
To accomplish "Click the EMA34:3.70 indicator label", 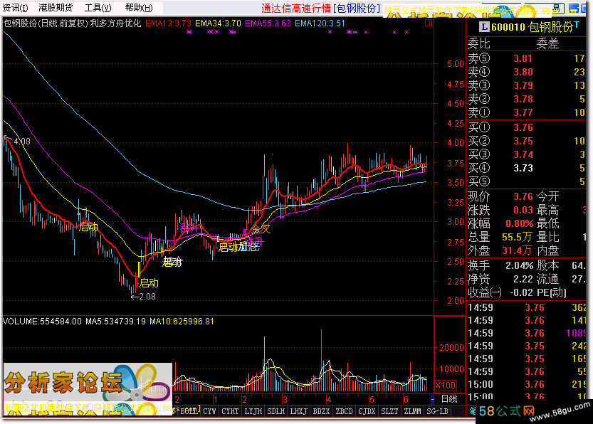I will (219, 23).
